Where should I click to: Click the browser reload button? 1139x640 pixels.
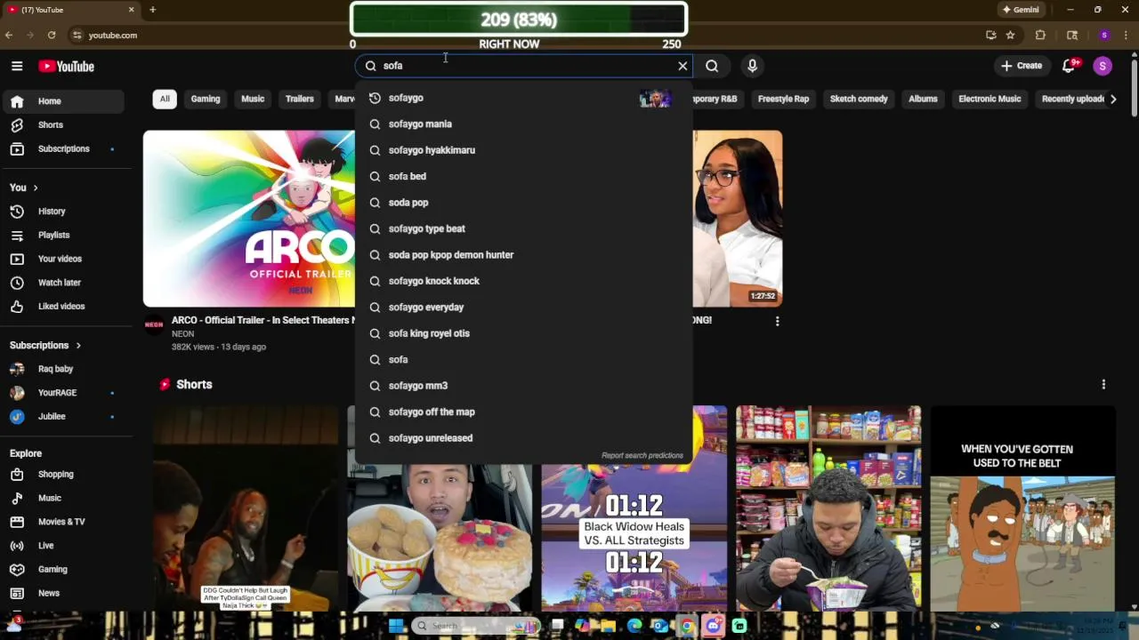[52, 35]
